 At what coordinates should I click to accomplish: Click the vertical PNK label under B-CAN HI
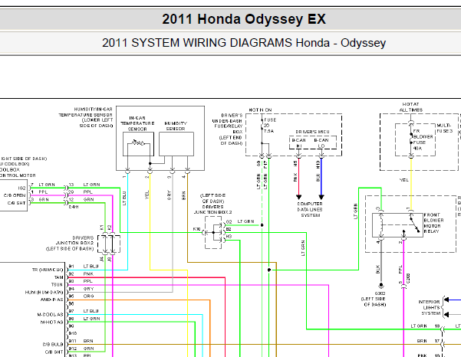click(295, 177)
